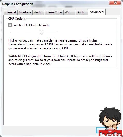Open the Interface tab
Screen dimensions: 123x137
(x=25, y=12)
